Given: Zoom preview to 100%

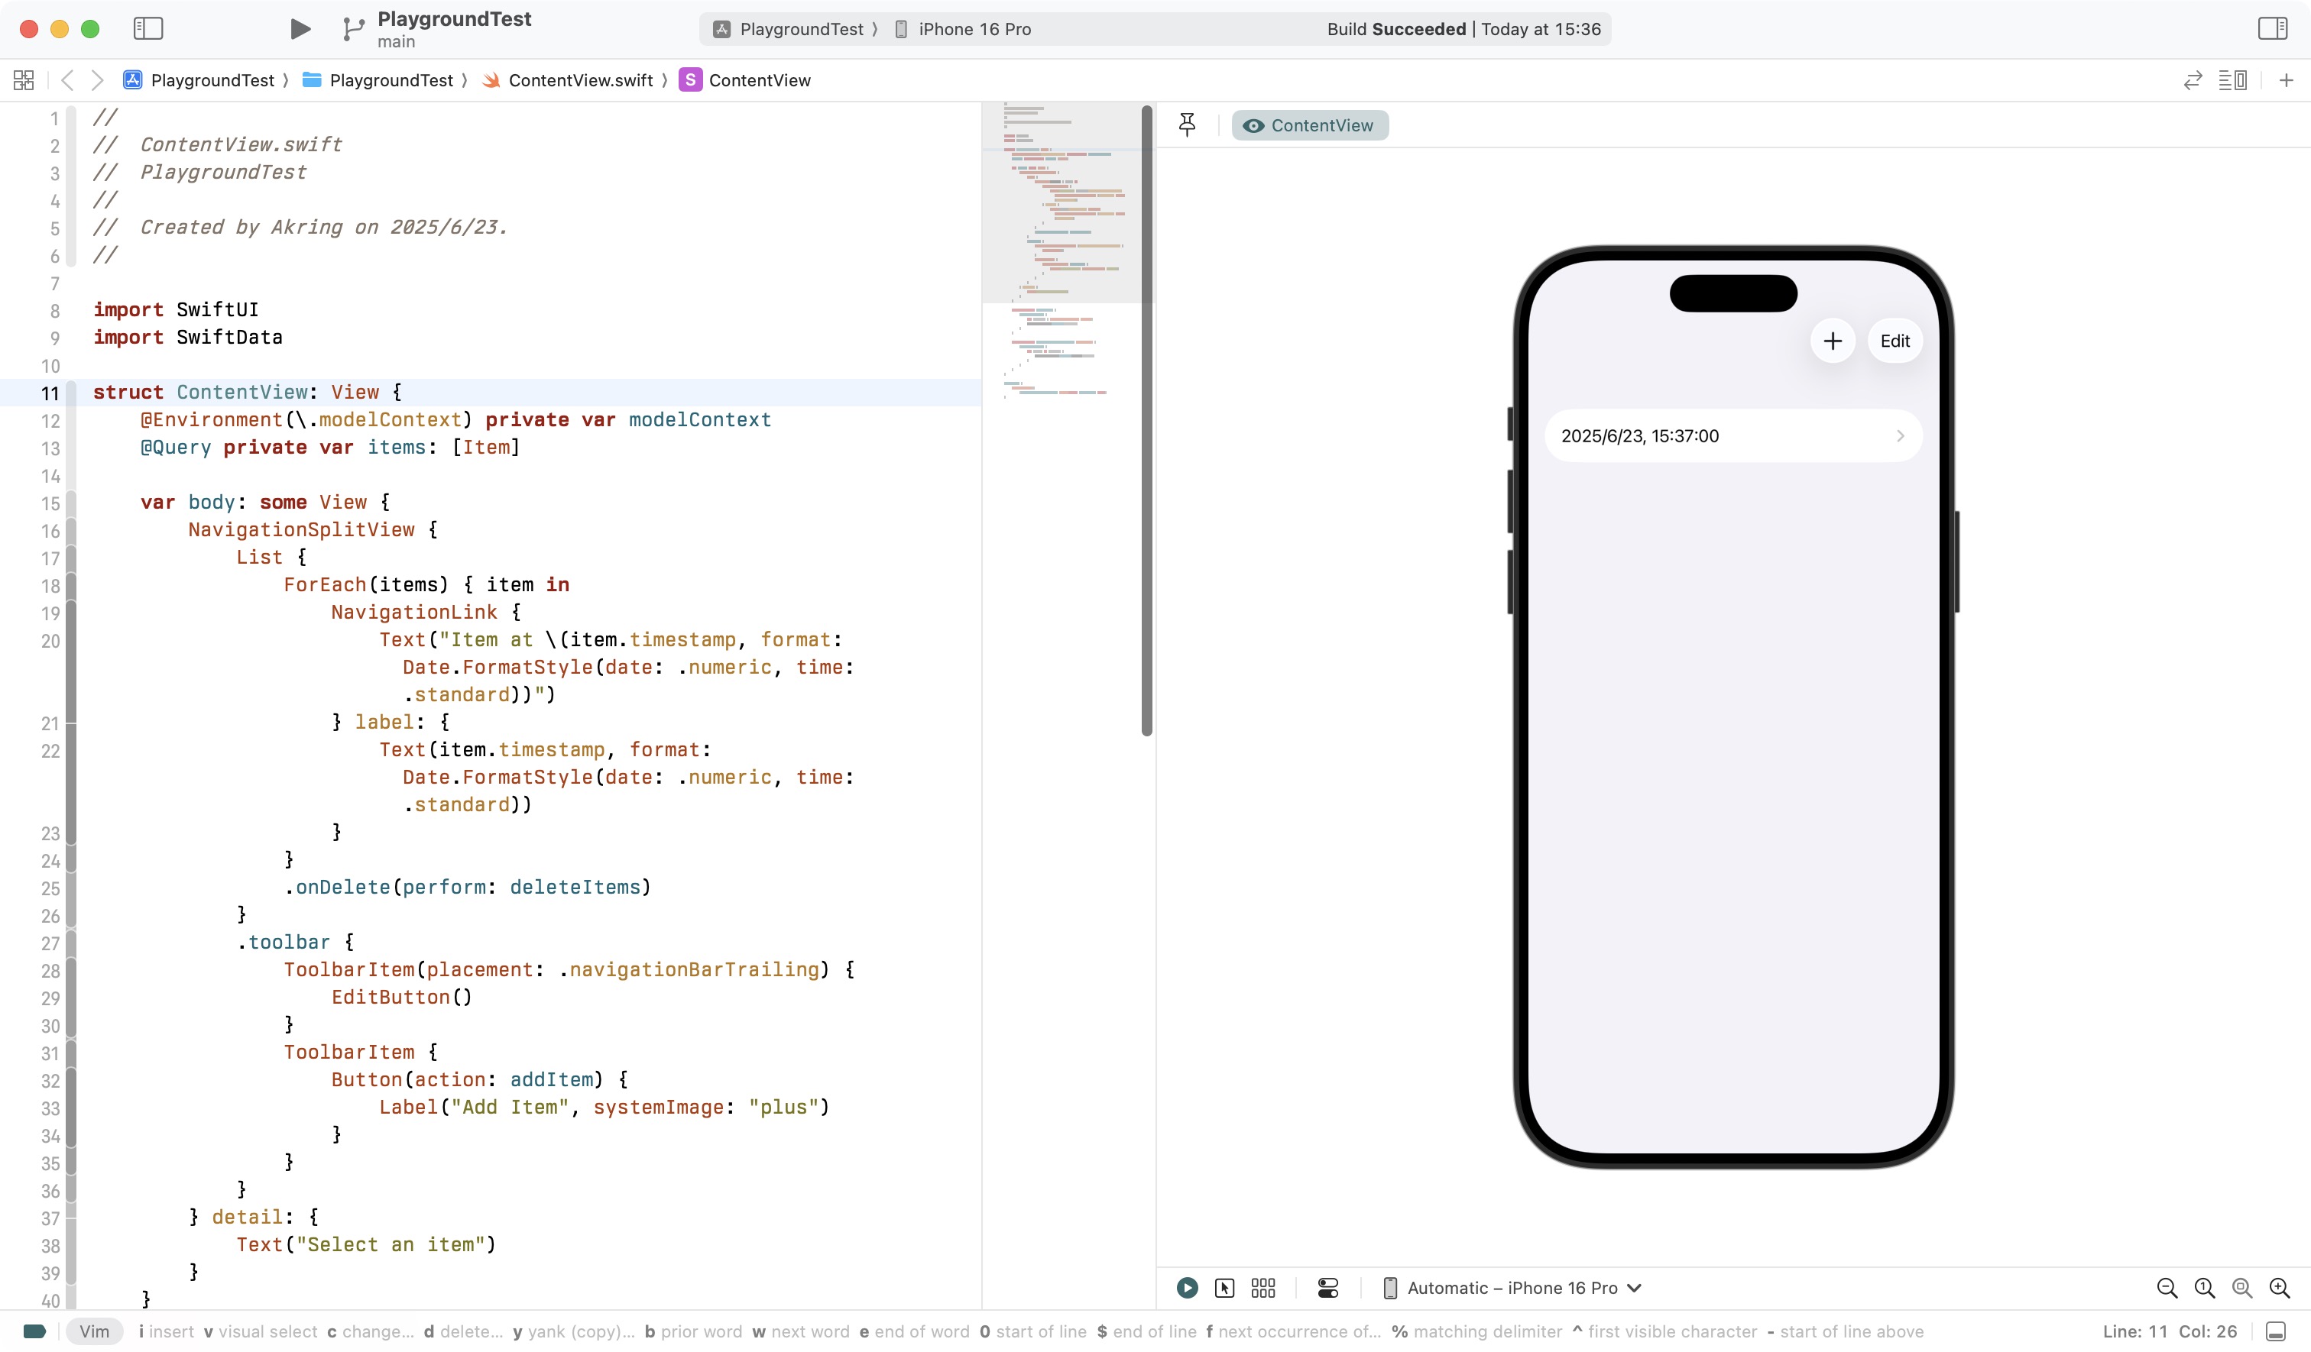Looking at the screenshot, I should 2205,1289.
